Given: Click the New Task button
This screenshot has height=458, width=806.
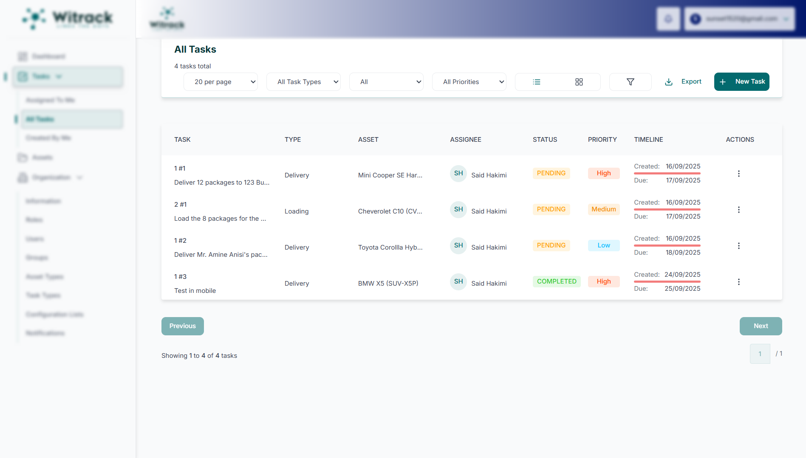Looking at the screenshot, I should pyautogui.click(x=741, y=81).
